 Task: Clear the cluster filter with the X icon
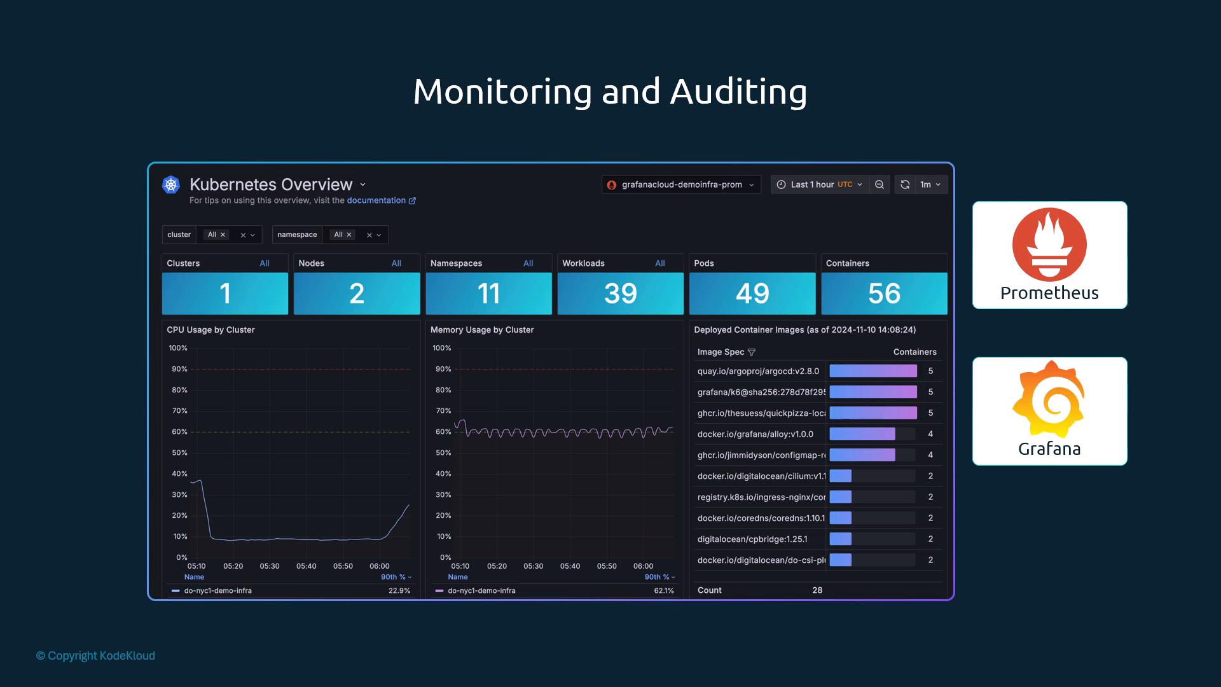[x=243, y=235]
